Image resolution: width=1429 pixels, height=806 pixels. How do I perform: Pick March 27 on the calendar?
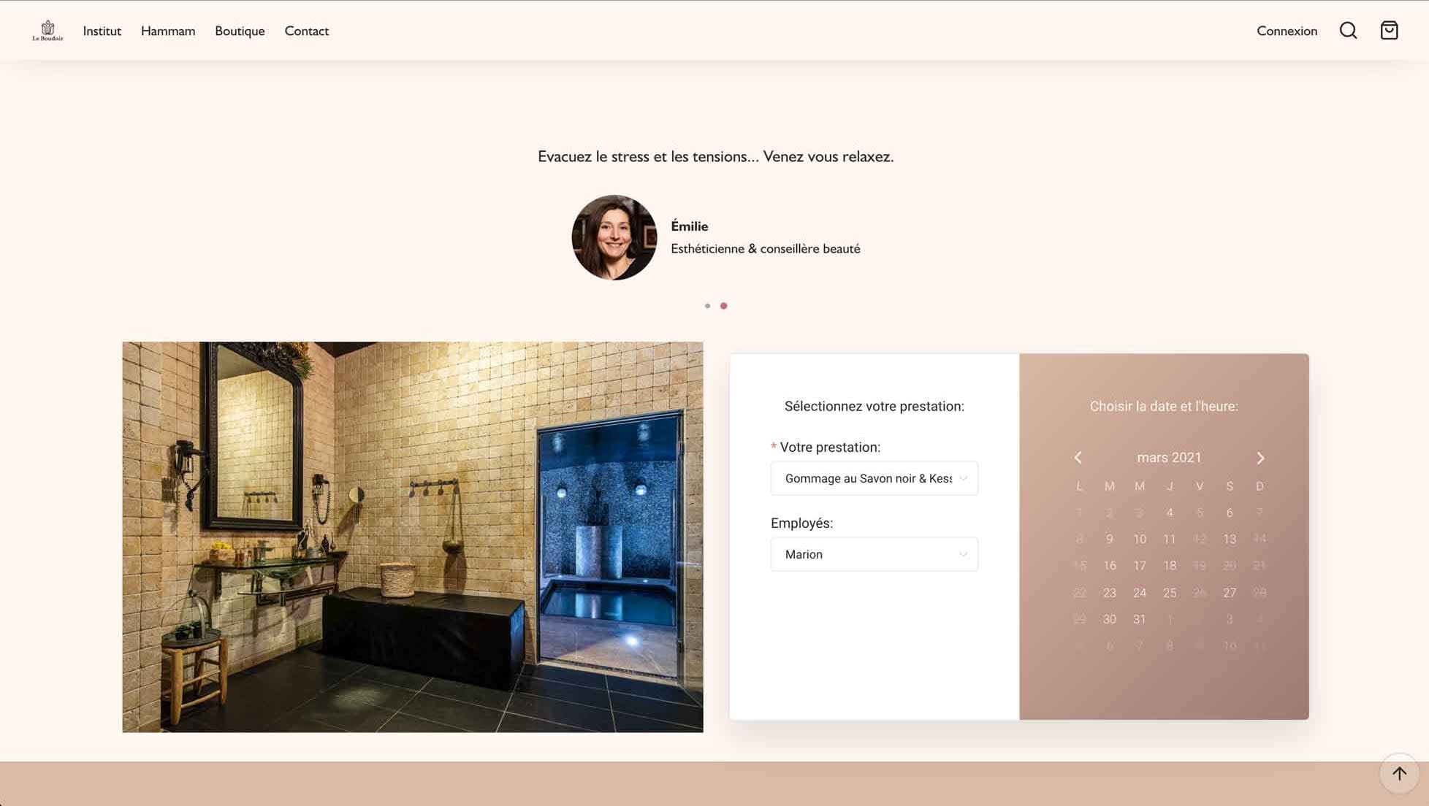pyautogui.click(x=1230, y=593)
